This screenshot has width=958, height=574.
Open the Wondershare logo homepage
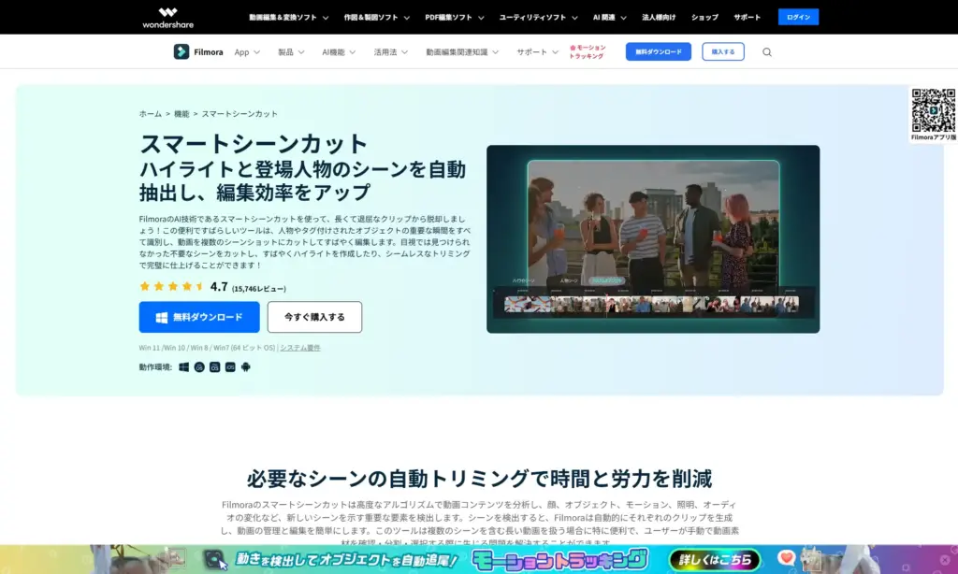[168, 18]
